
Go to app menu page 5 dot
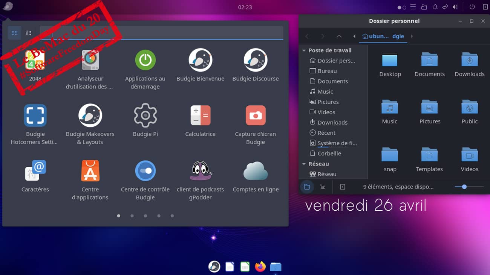coord(172,216)
